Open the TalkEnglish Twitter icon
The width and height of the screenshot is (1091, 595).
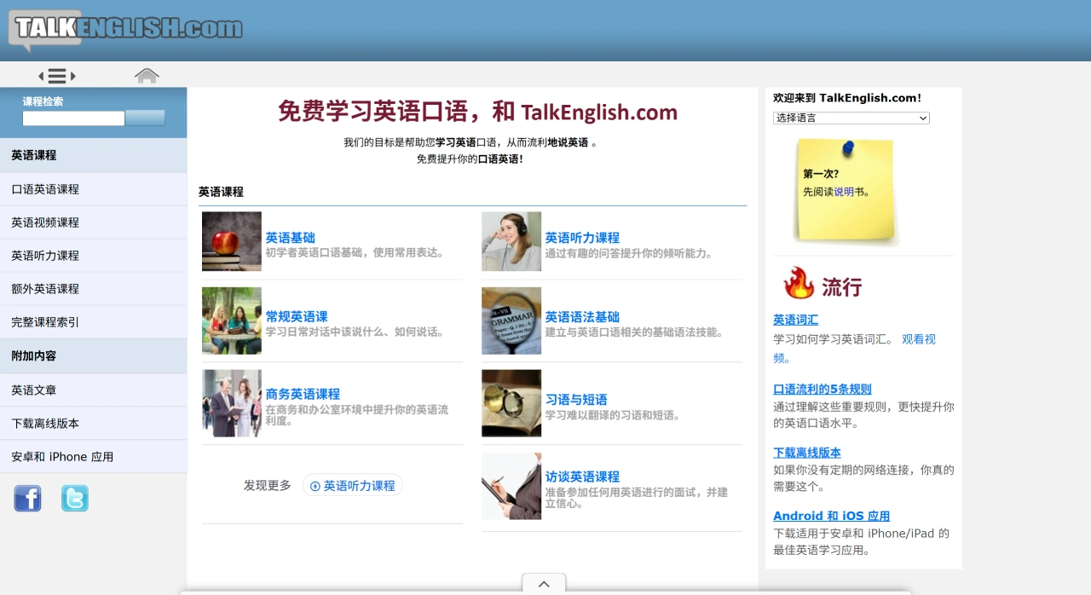click(75, 498)
